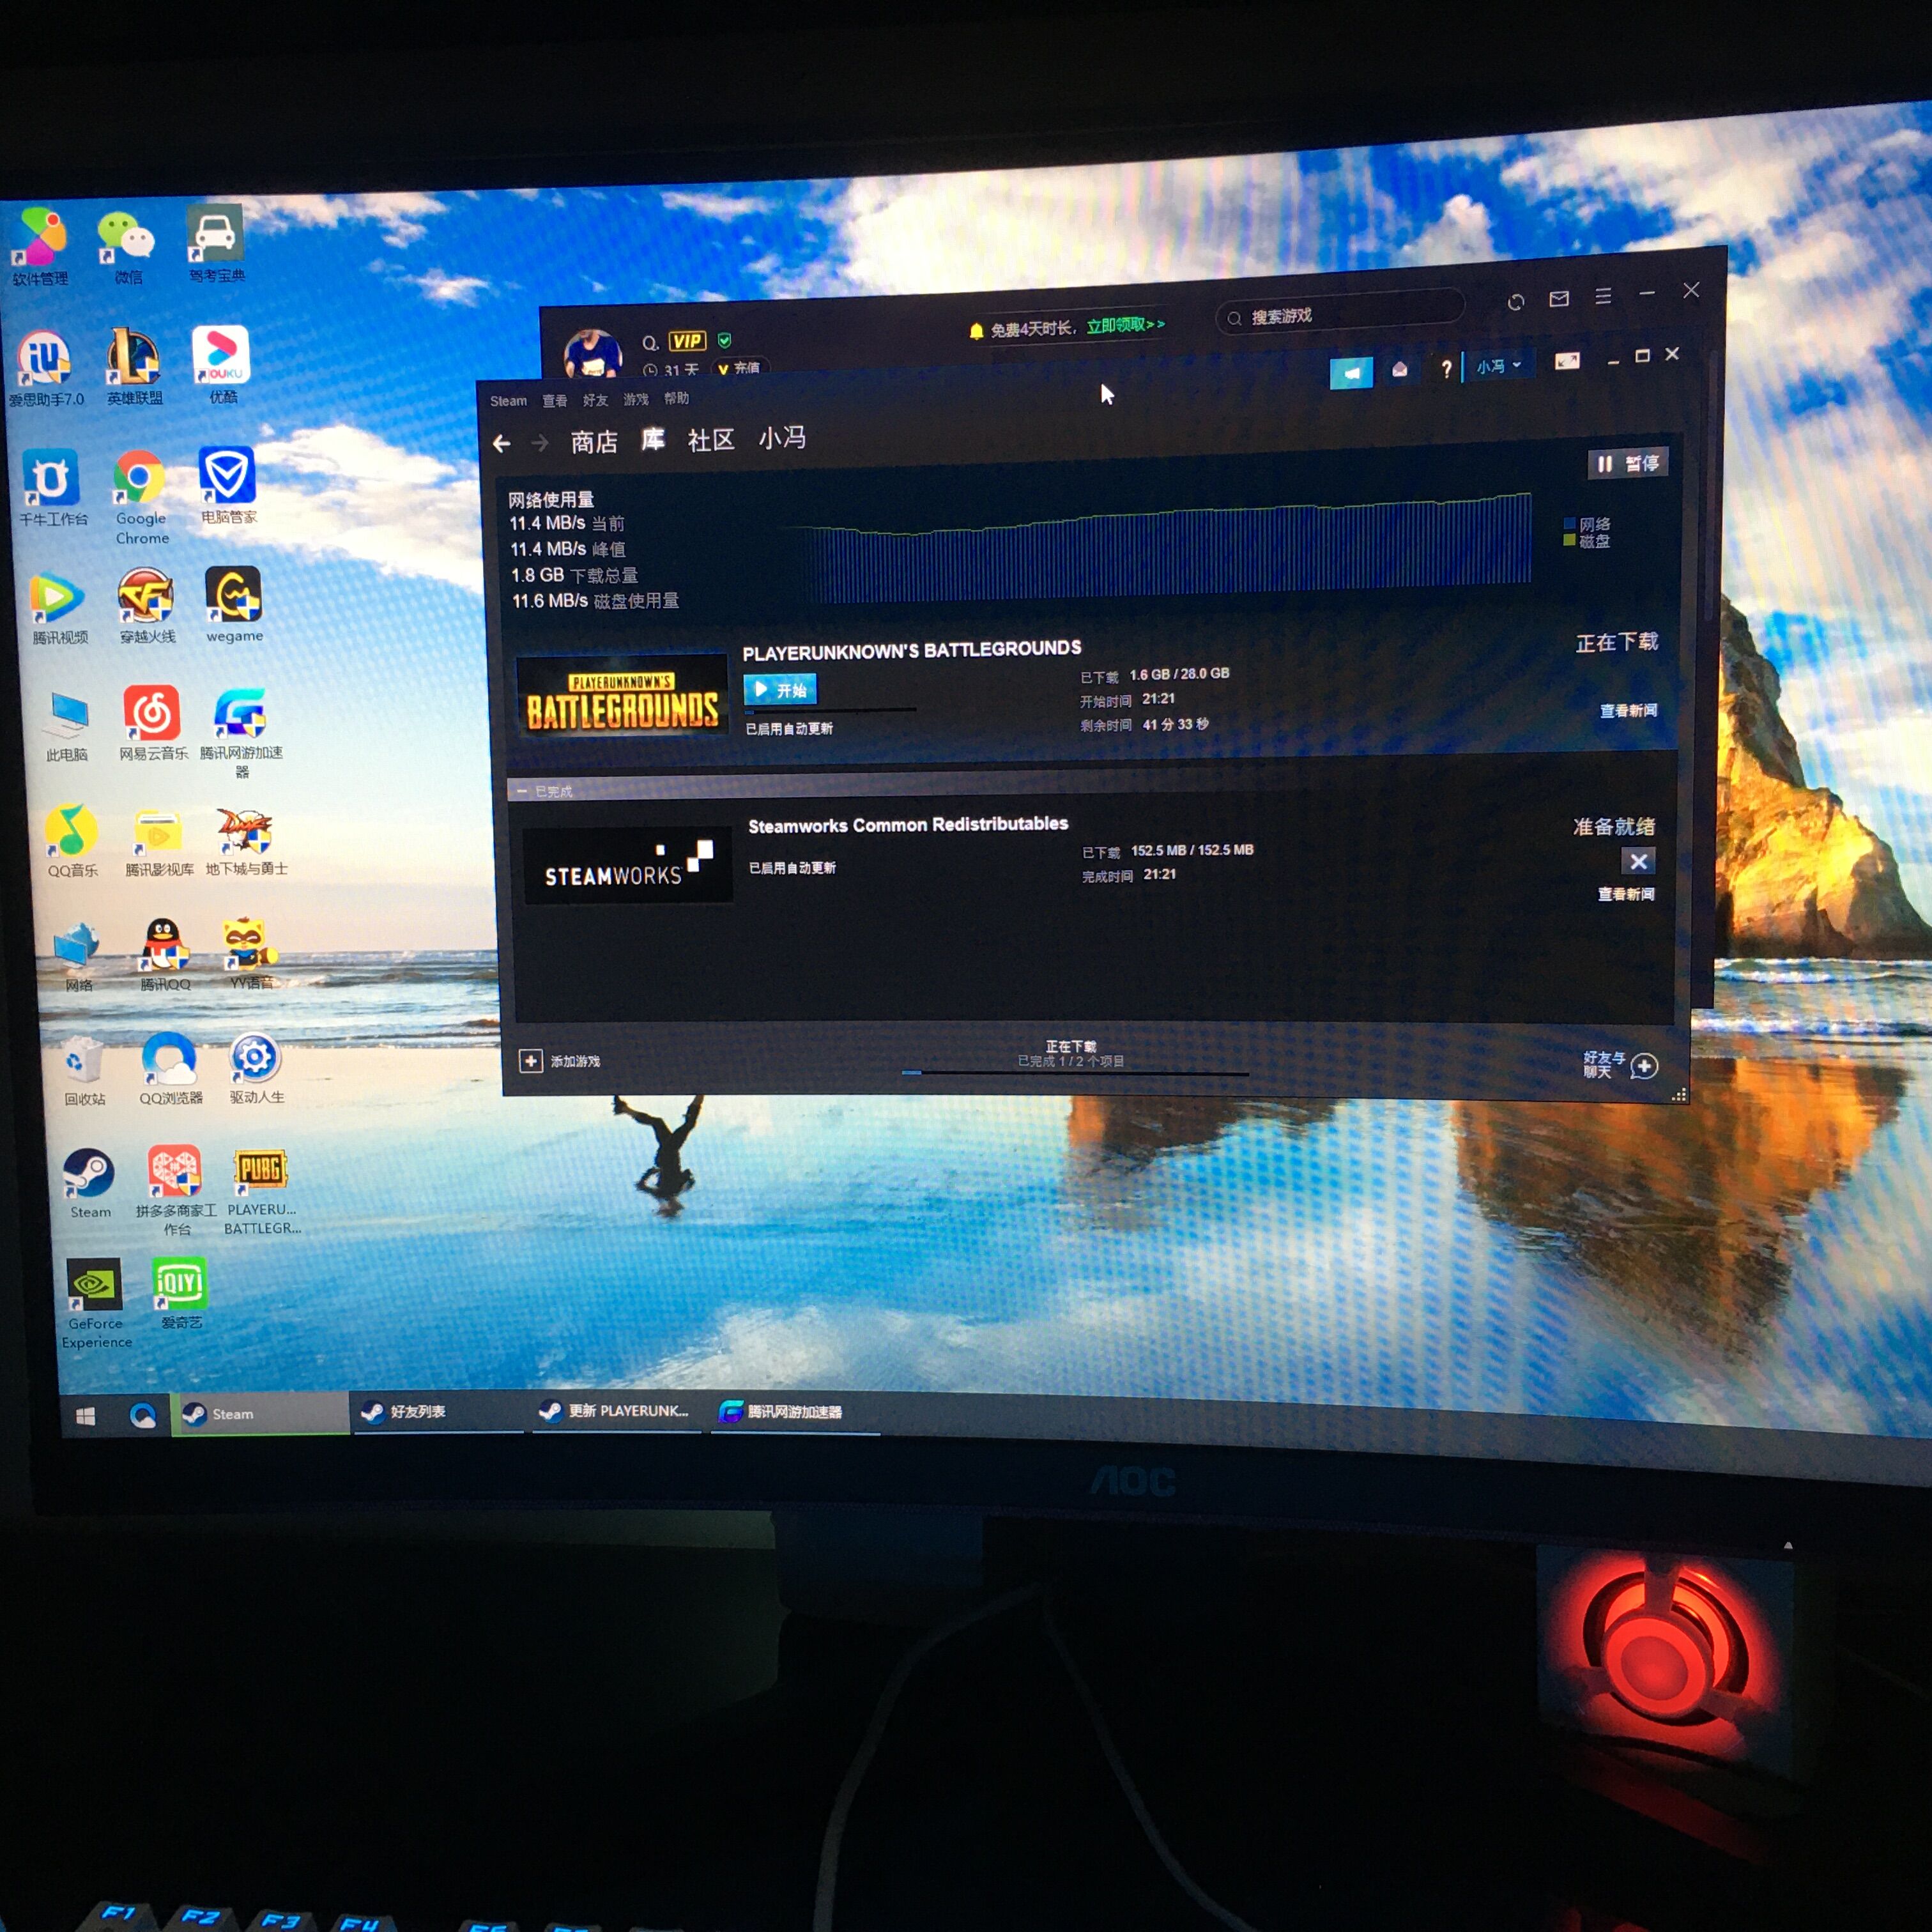Open the 爱奇艺 iQIYI desktop icon
The image size is (1932, 1932).
[x=180, y=1283]
